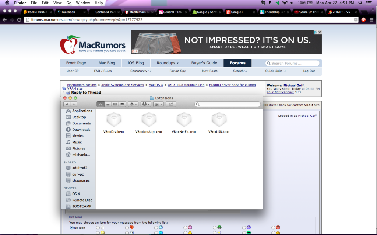Click the Finder window search field
Screen dimensions: 377x235
click(228, 104)
